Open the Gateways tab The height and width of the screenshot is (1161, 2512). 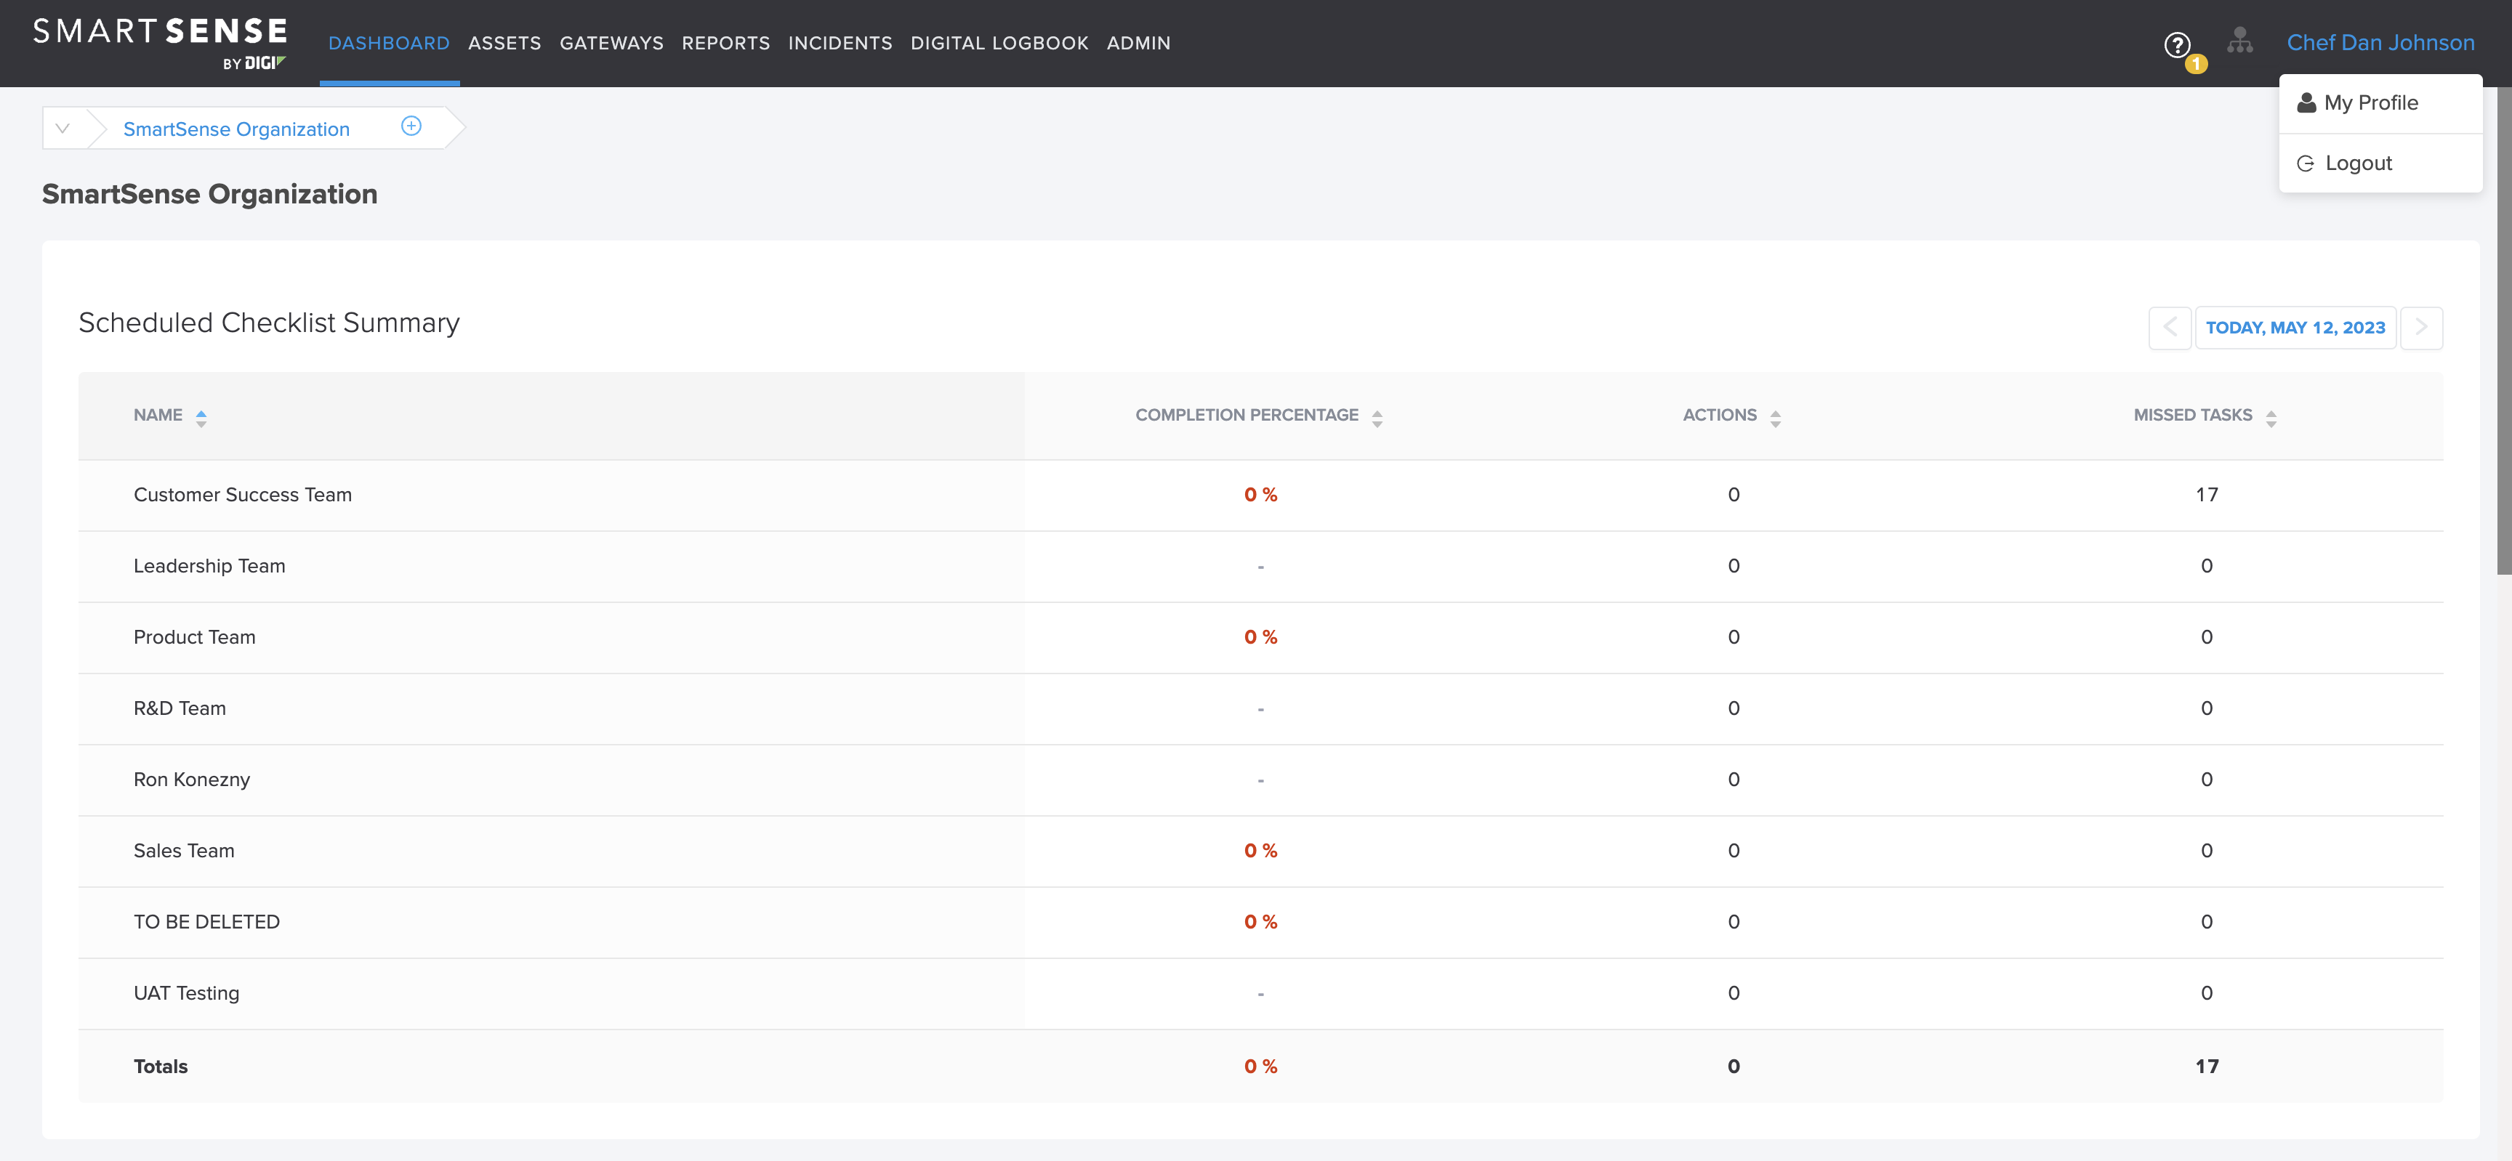coord(611,43)
